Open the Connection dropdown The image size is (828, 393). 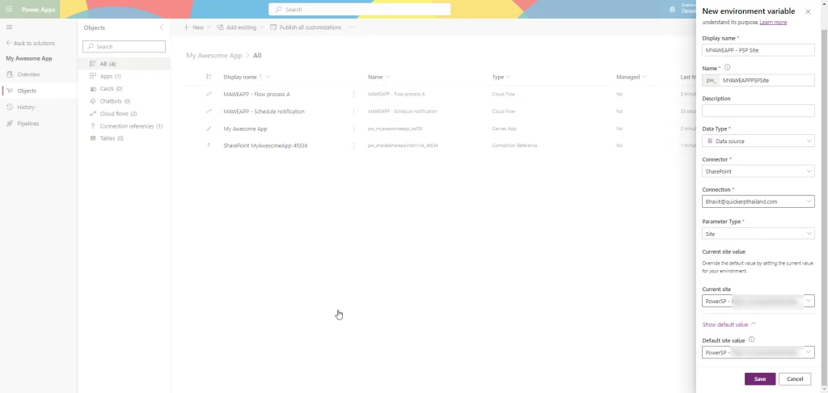[x=758, y=201]
